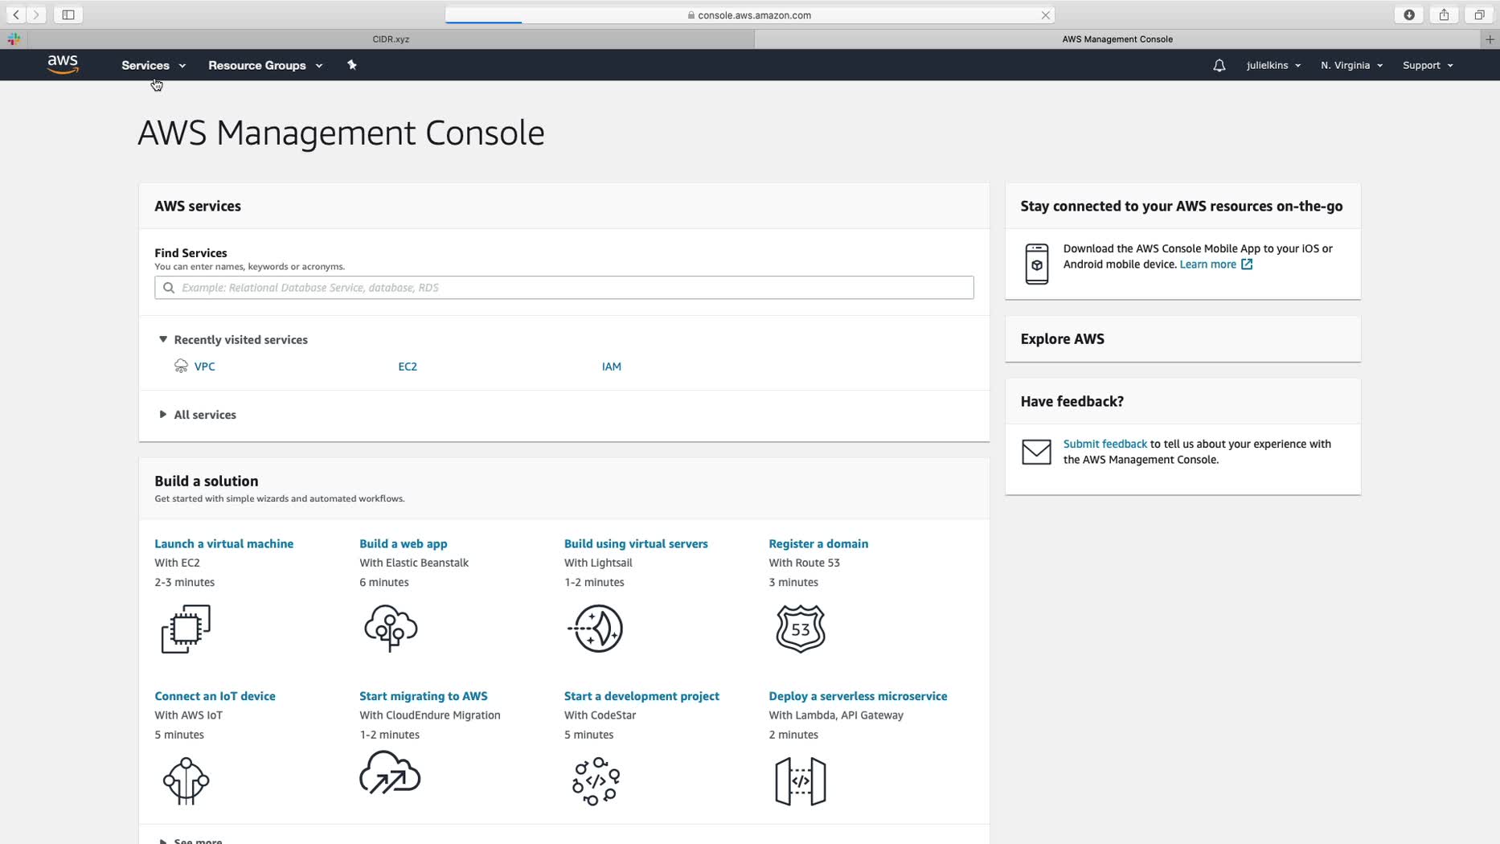Click the feedback envelope icon
Viewport: 1500px width, 844px height.
(x=1036, y=452)
